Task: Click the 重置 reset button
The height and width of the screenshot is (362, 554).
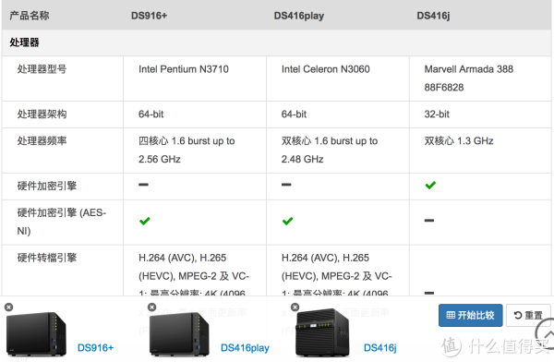Action: (528, 315)
